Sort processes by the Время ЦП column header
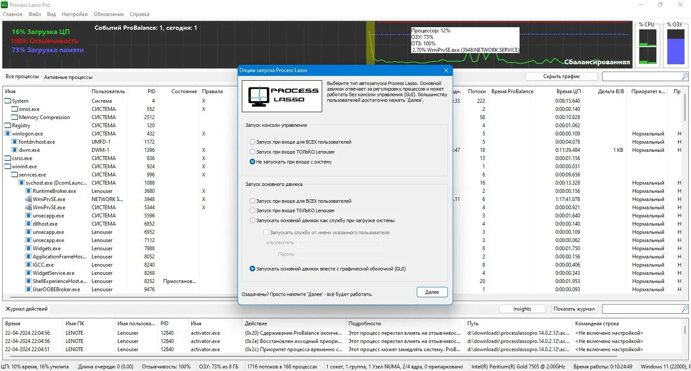 (x=560, y=91)
